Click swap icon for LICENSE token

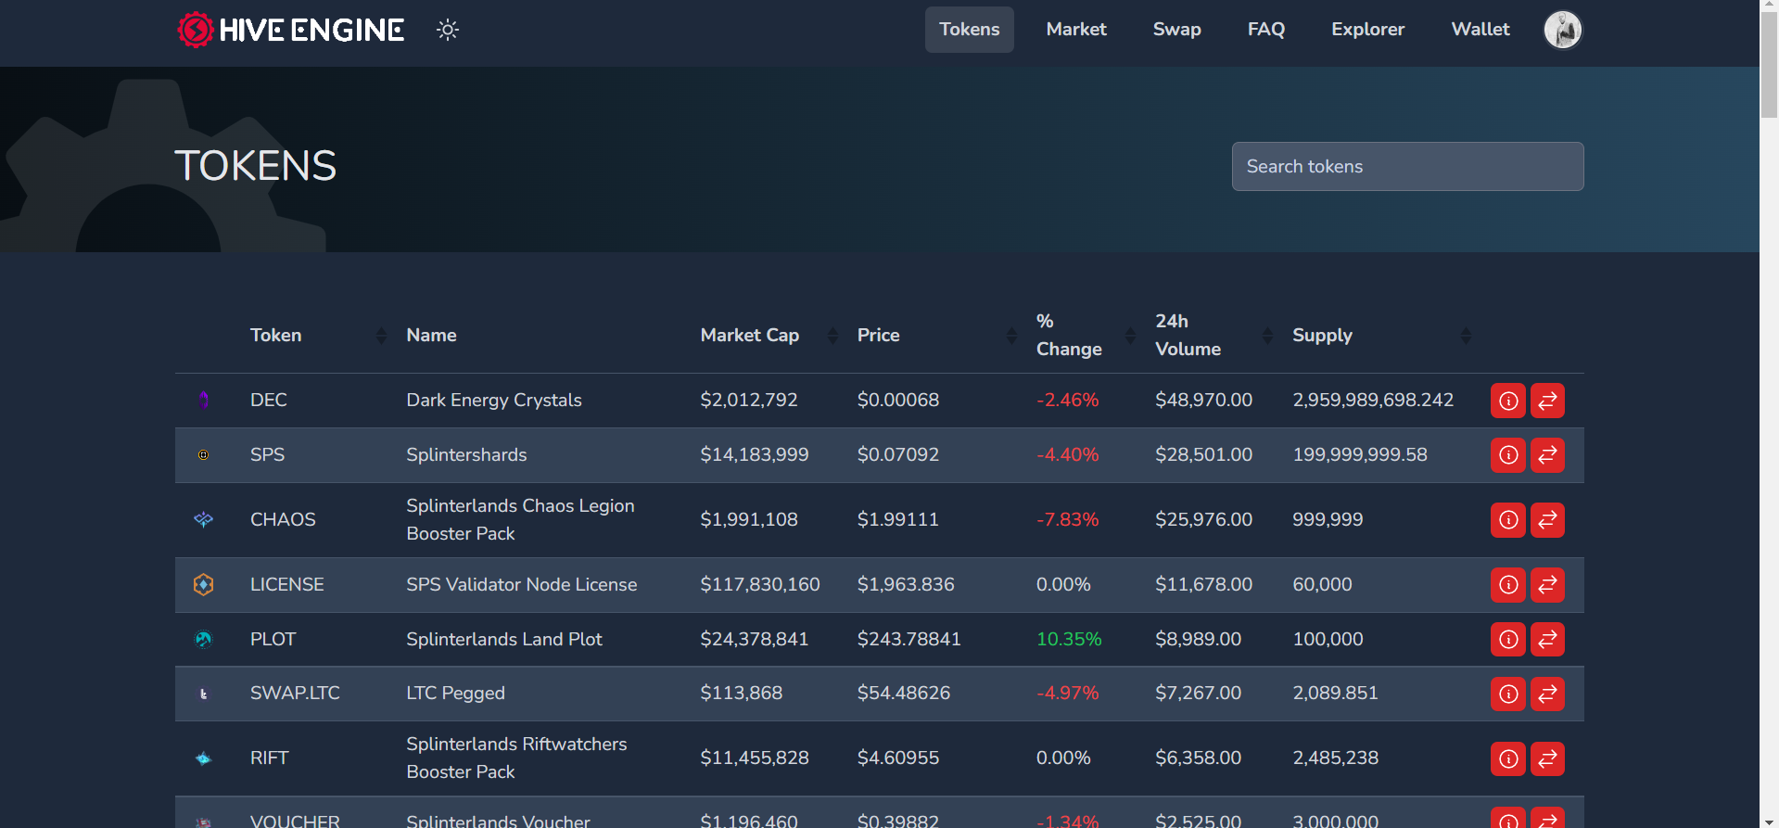tap(1547, 585)
